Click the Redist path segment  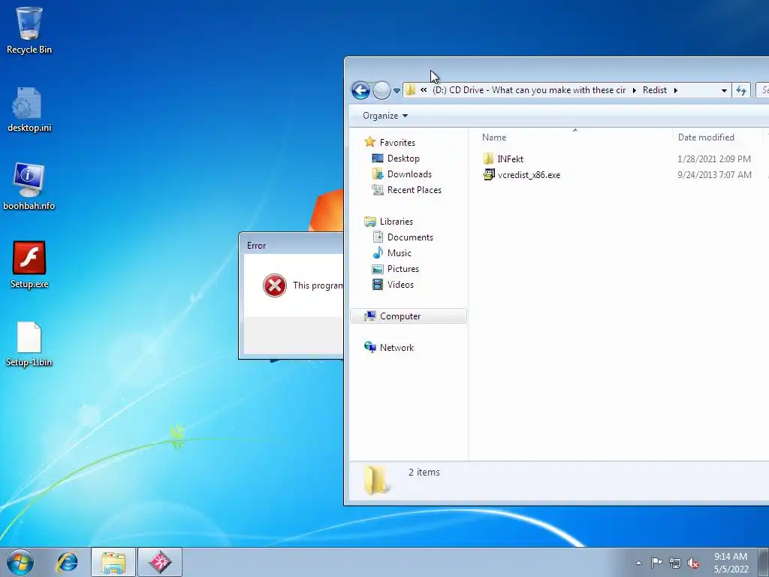tap(655, 90)
